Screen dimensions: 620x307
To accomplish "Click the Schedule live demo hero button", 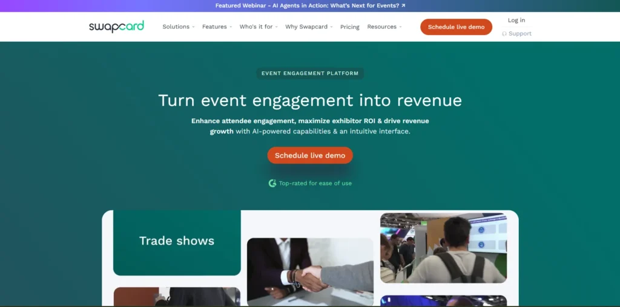I will coord(310,155).
